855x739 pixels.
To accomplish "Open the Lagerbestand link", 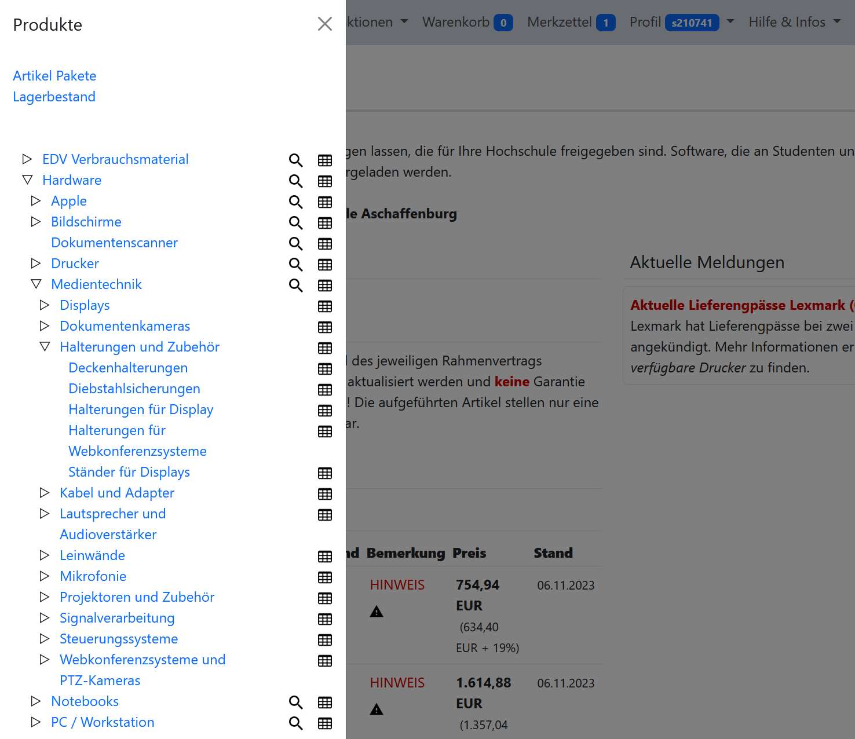I will click(x=54, y=97).
